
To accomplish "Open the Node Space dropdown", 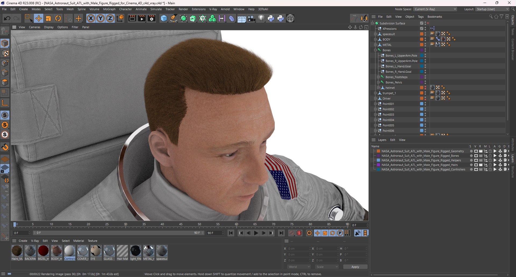I will [435, 9].
